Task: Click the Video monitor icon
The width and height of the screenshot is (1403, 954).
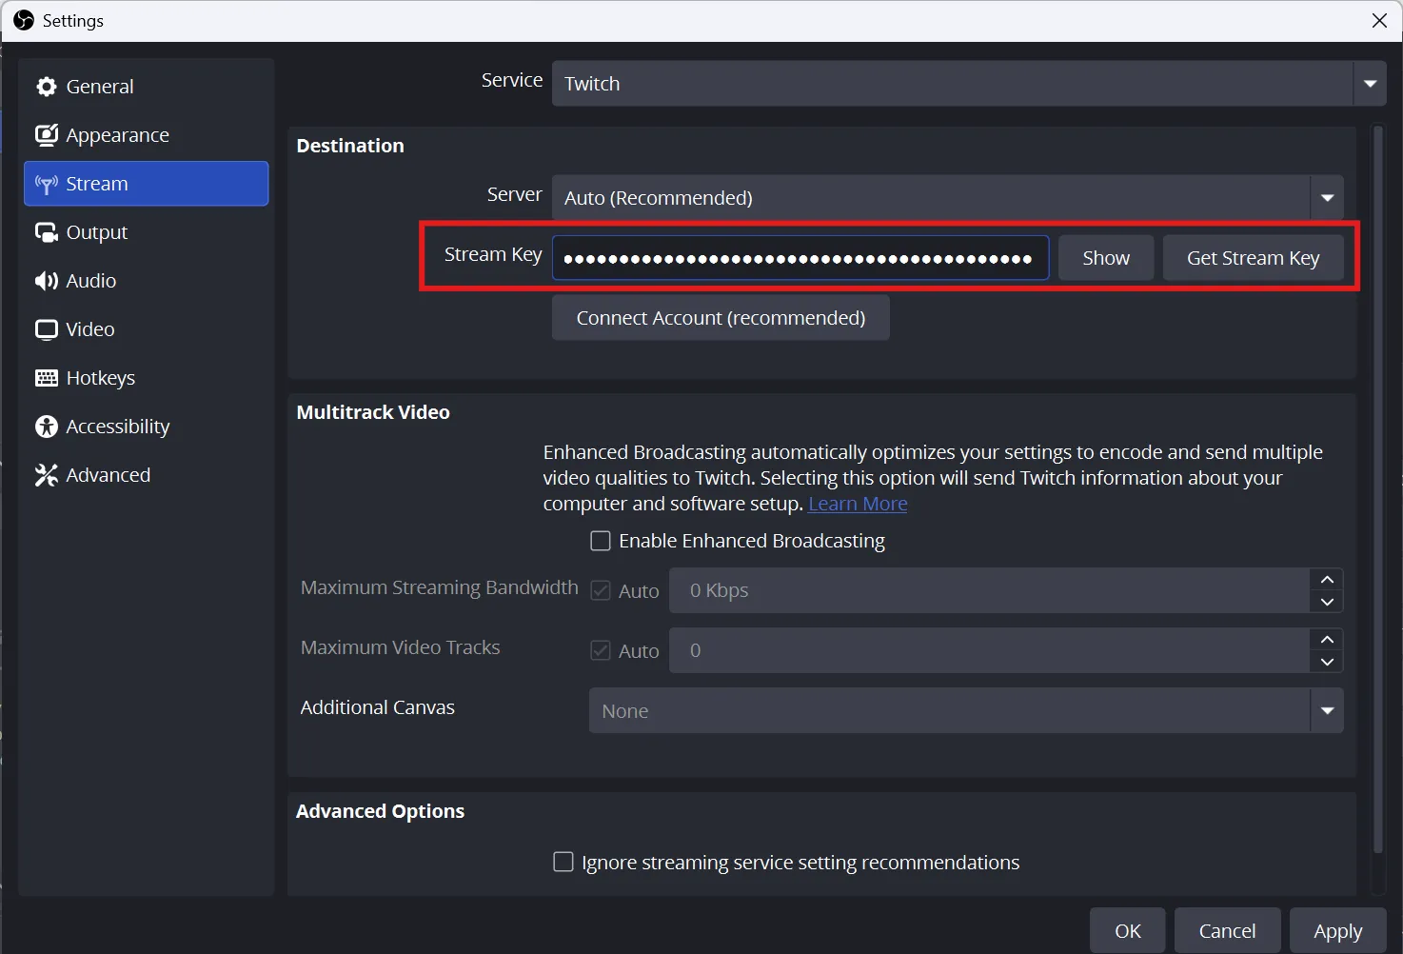Action: 46,329
